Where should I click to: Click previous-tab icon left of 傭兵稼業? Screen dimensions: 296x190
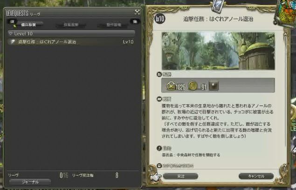(x=12, y=22)
